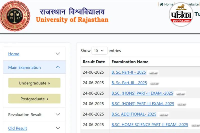This screenshot has width=200, height=133.
Task: Open the Show entries count dropdown
Action: [99, 51]
